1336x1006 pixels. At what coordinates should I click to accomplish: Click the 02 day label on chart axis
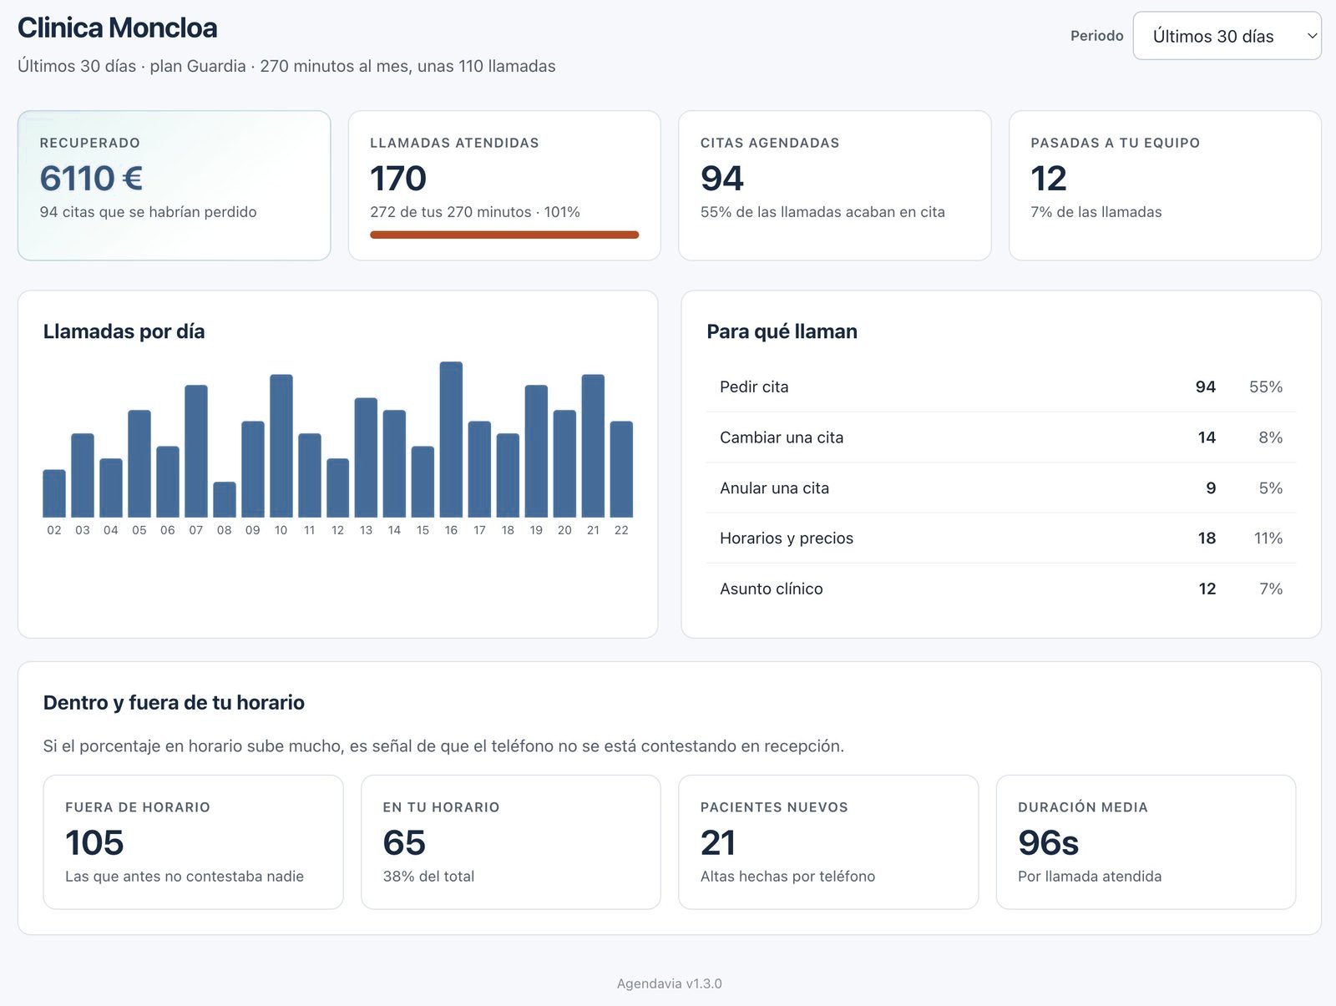pos(54,530)
